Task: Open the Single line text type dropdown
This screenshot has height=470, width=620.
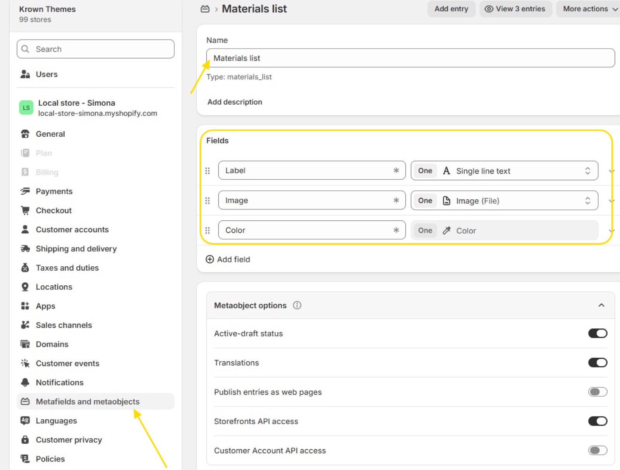Action: (504, 171)
